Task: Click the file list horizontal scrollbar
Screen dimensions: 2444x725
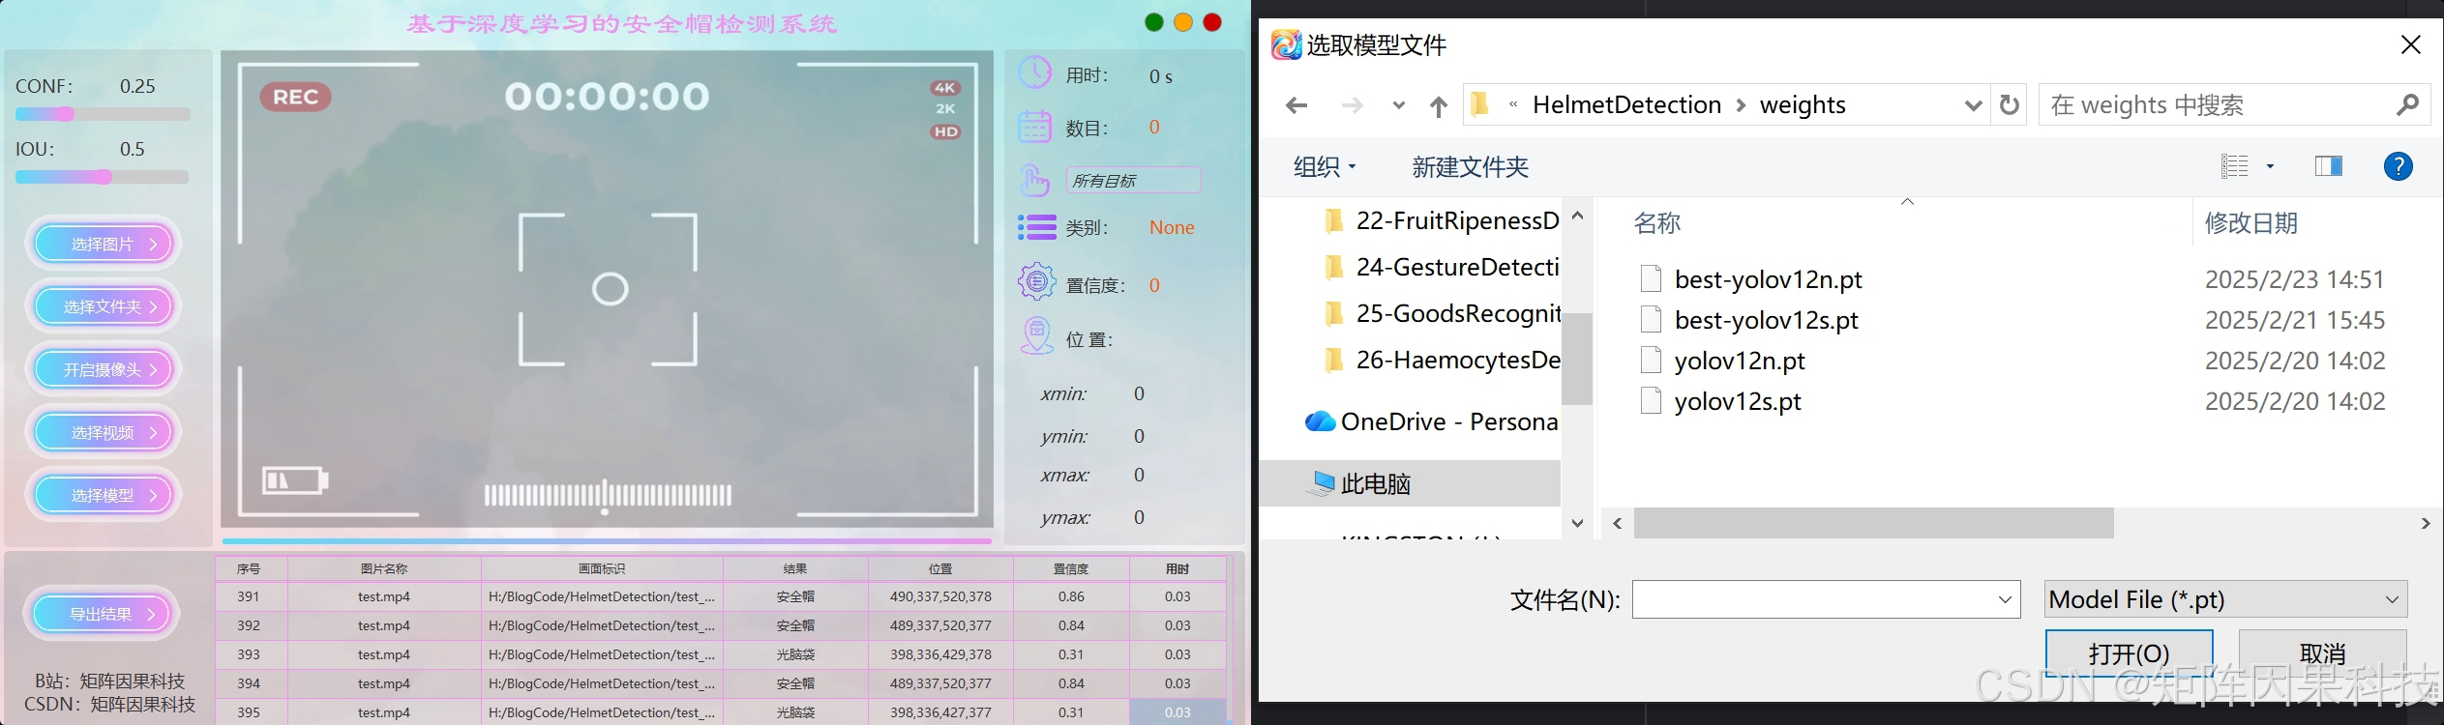Action: (1873, 523)
